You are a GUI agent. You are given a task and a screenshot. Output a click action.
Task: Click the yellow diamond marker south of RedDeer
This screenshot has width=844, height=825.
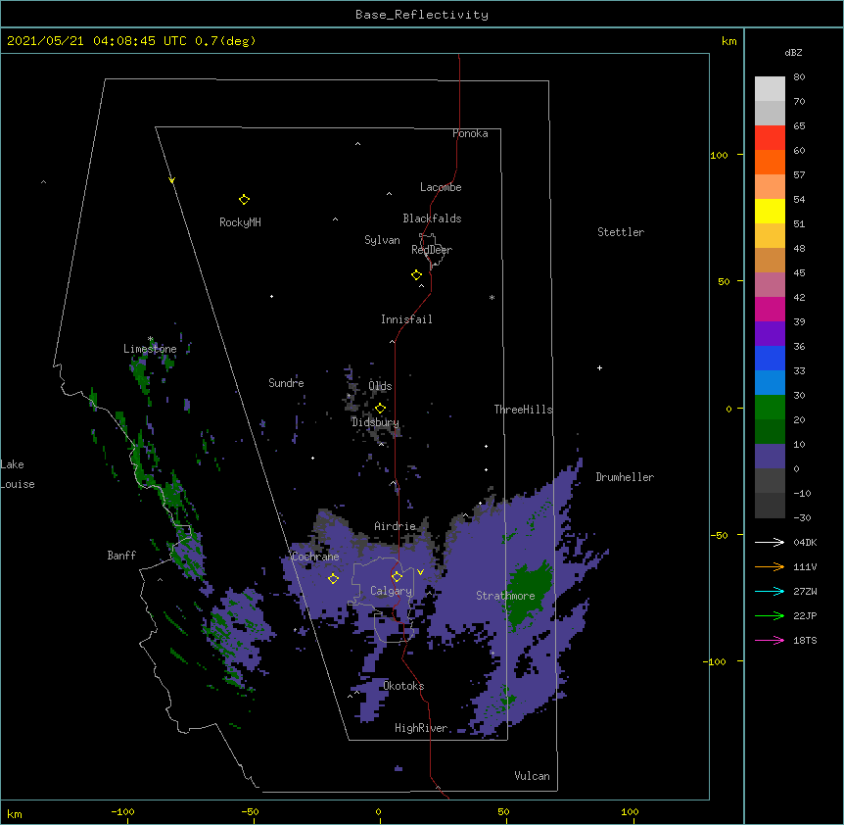click(x=416, y=275)
